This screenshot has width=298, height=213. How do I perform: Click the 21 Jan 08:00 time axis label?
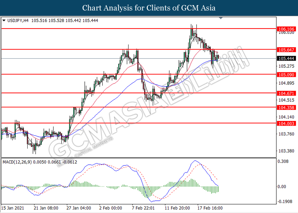point(46,208)
